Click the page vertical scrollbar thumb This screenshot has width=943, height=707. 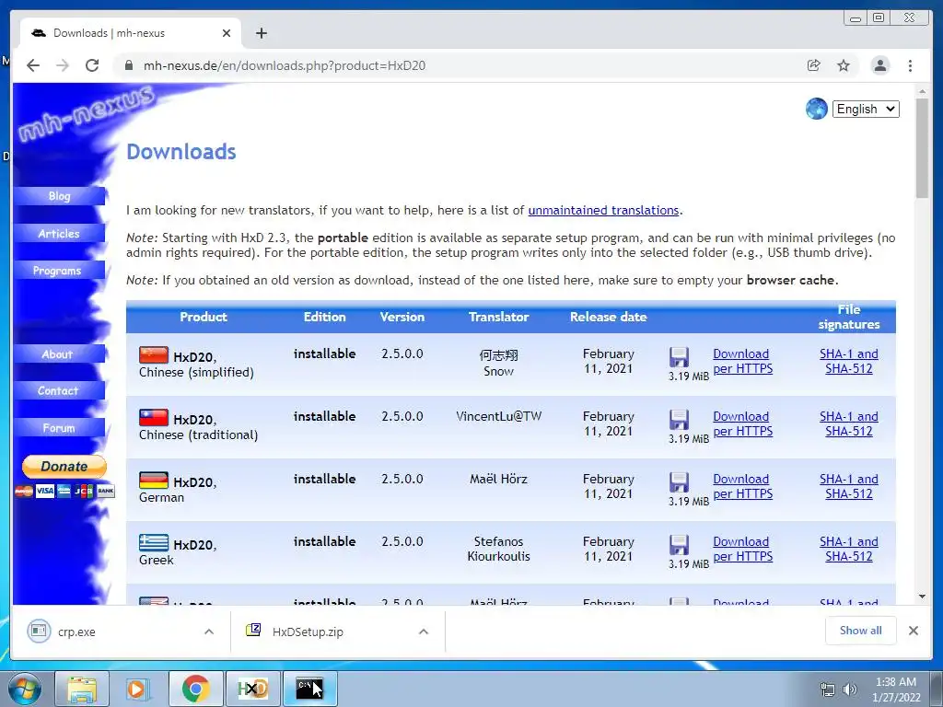pos(922,148)
